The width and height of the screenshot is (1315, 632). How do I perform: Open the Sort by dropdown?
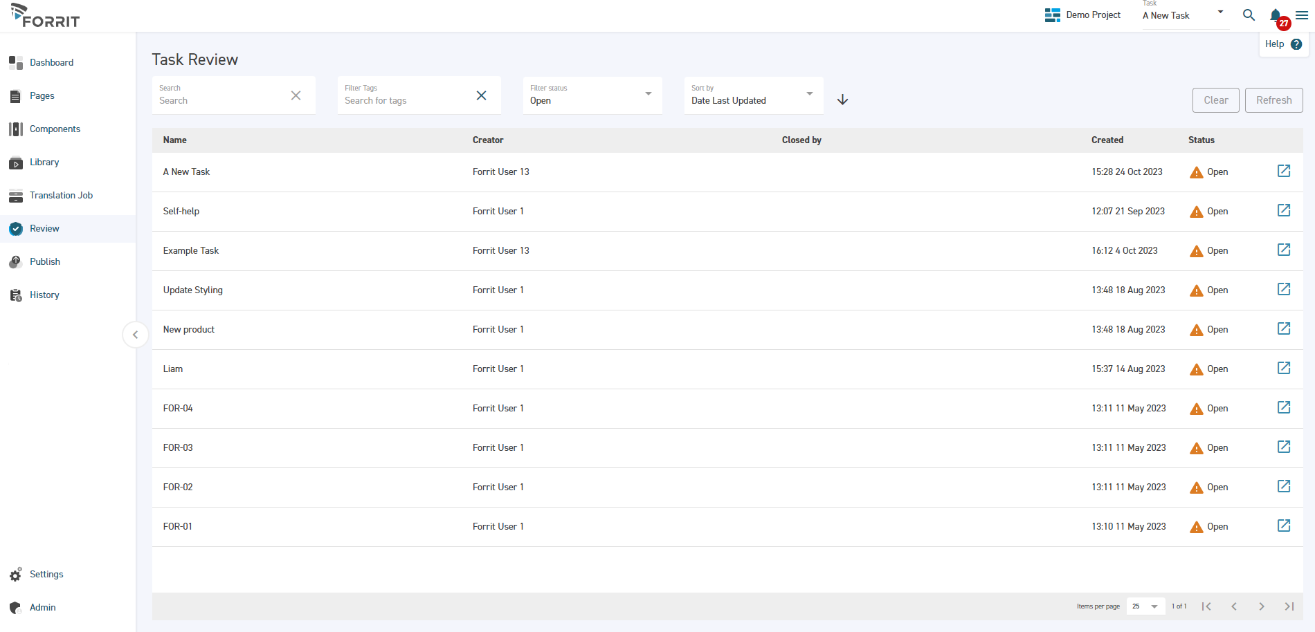click(x=809, y=94)
